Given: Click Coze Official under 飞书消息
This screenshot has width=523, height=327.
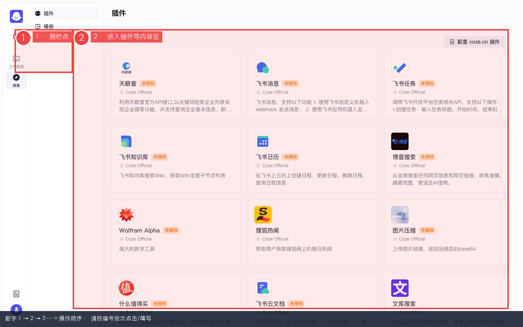Looking at the screenshot, I should [275, 92].
